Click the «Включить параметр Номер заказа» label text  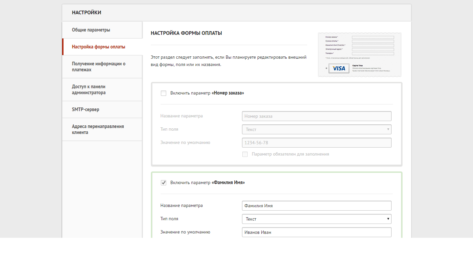[x=207, y=93]
